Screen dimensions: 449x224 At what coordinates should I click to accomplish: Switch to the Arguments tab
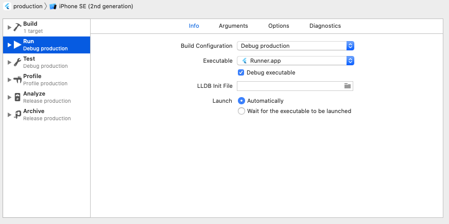233,26
